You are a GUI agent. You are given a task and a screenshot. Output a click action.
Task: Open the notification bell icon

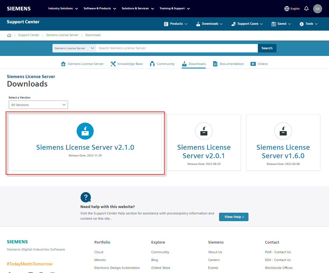tap(306, 8)
